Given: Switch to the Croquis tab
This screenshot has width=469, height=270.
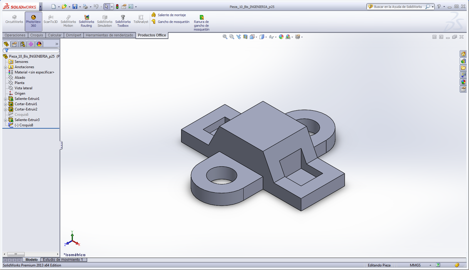Looking at the screenshot, I should tap(36, 35).
